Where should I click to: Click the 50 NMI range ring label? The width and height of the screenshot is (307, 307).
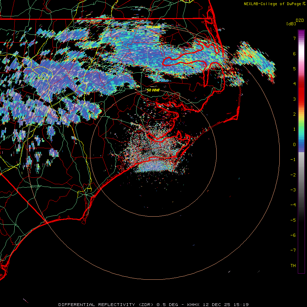click(153, 90)
